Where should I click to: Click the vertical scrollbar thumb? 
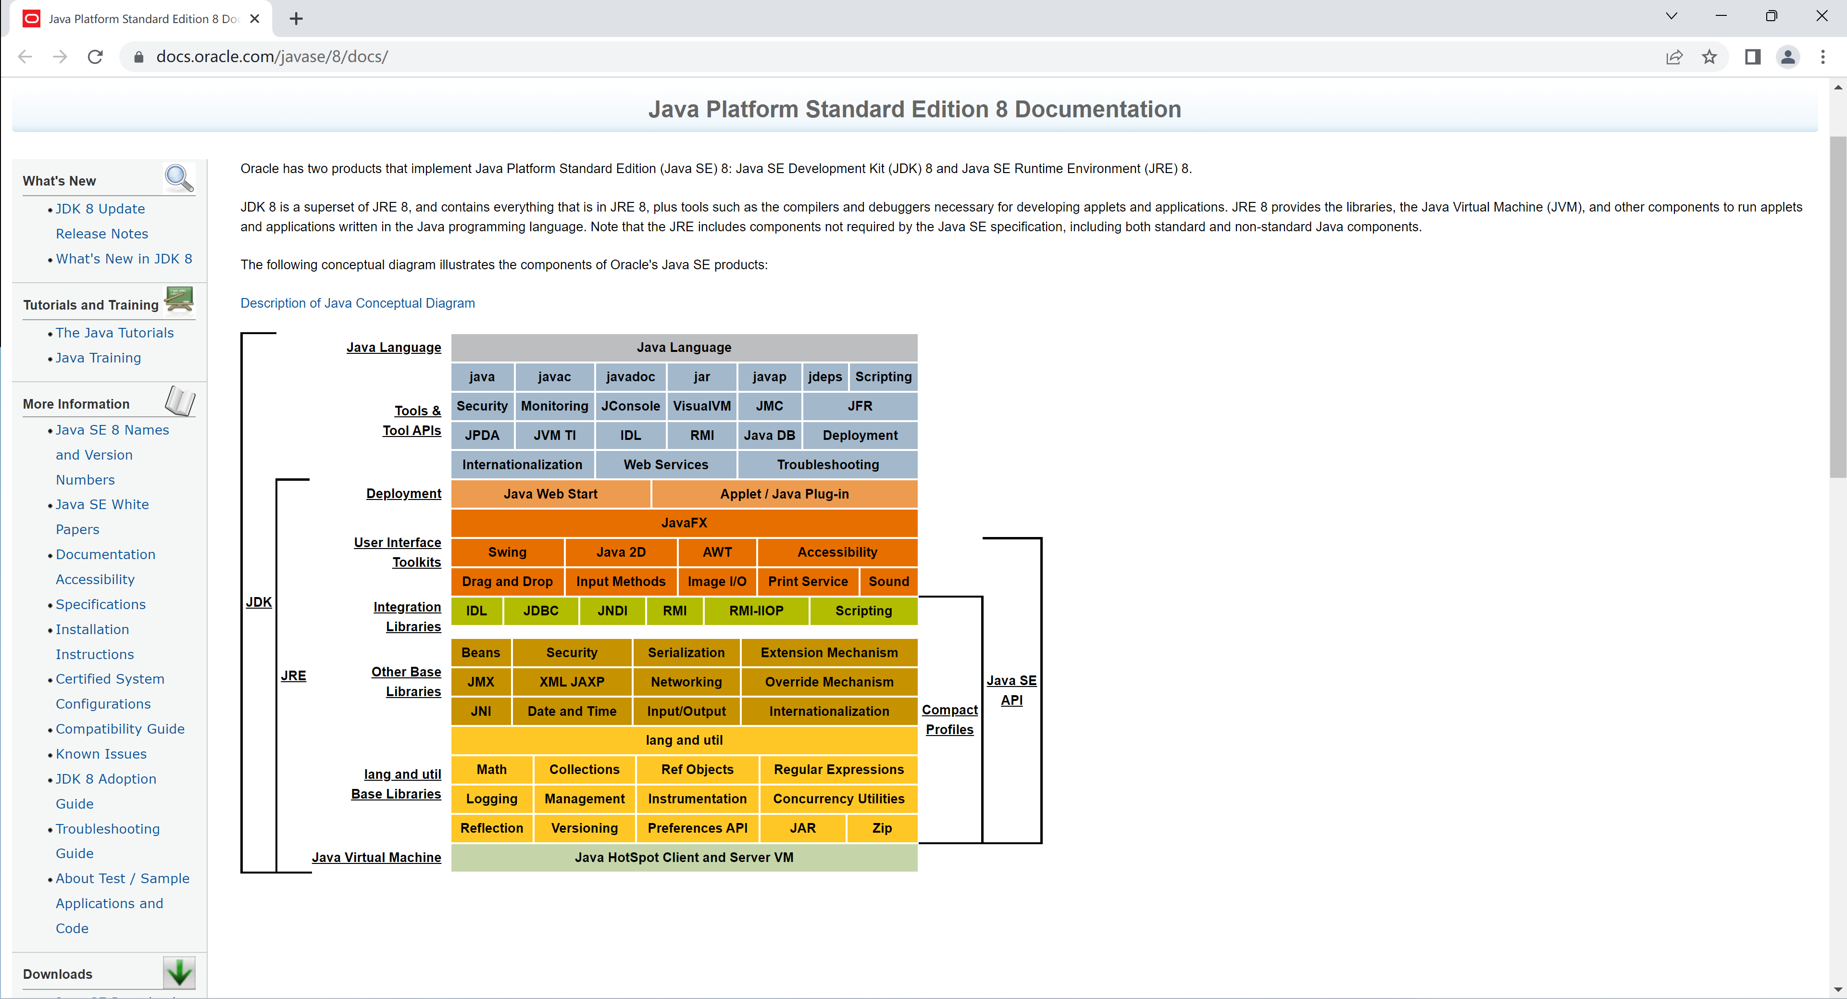(x=1838, y=307)
